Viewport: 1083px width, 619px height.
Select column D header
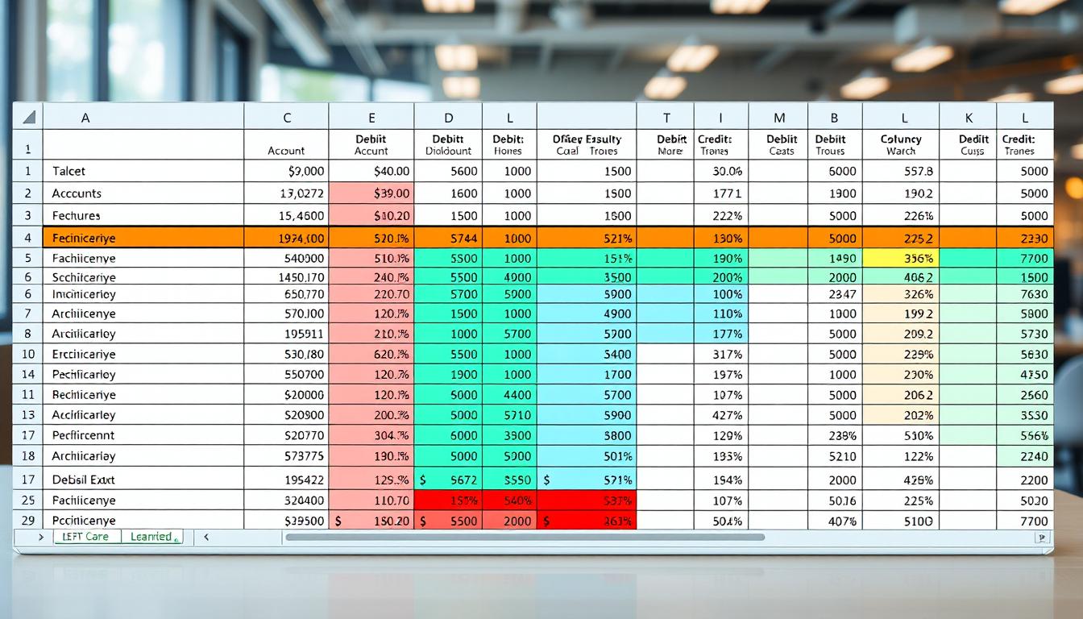448,117
